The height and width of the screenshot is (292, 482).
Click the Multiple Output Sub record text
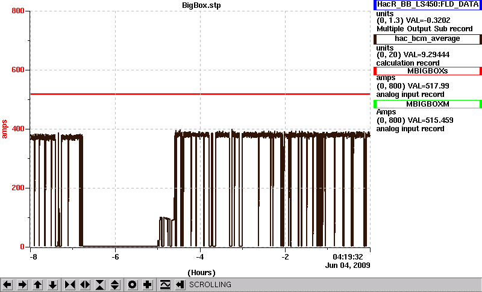[x=425, y=29]
